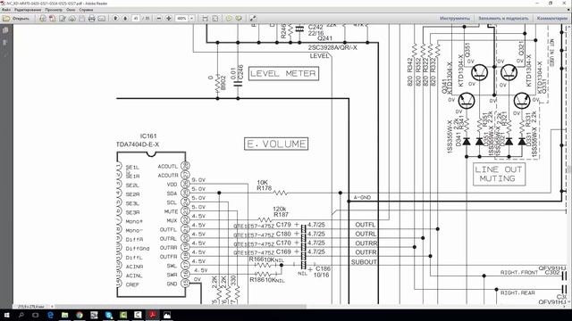Click the taskbar search magnifier icon
The width and height of the screenshot is (572, 321).
[x=21, y=315]
